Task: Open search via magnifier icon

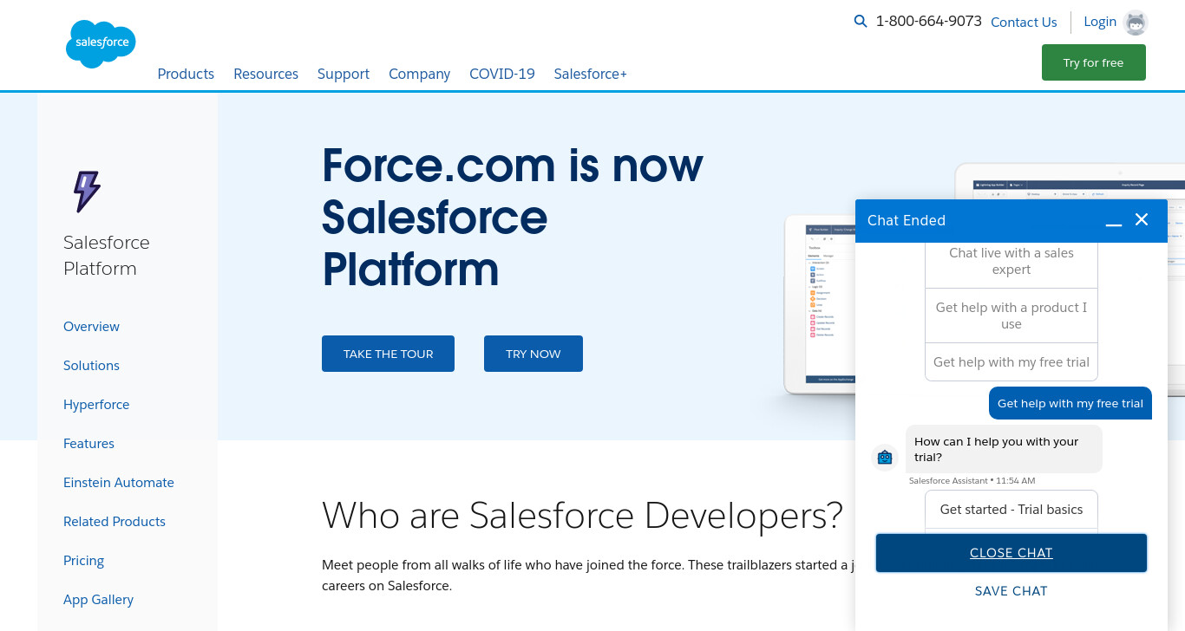Action: click(x=861, y=22)
